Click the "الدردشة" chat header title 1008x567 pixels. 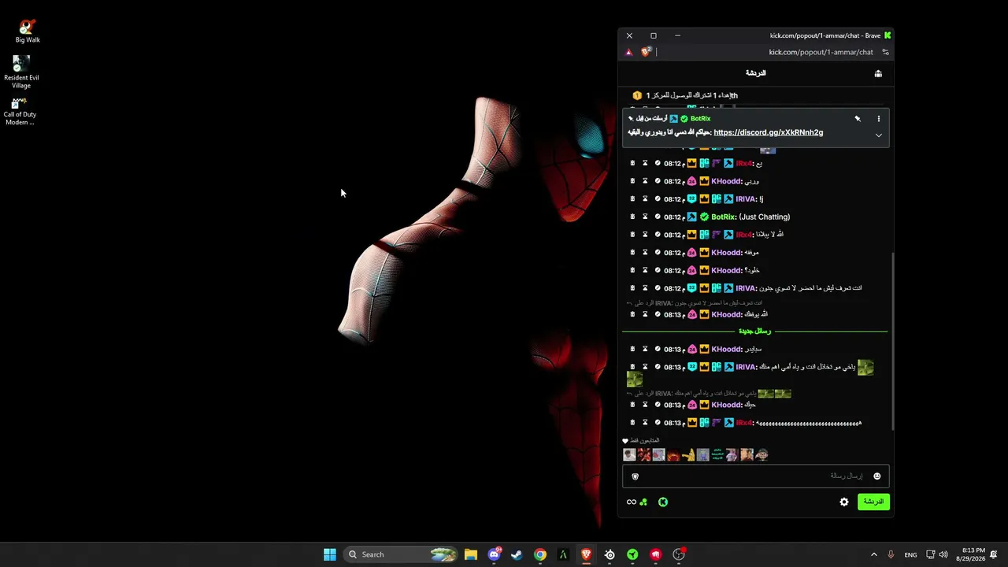click(x=755, y=73)
